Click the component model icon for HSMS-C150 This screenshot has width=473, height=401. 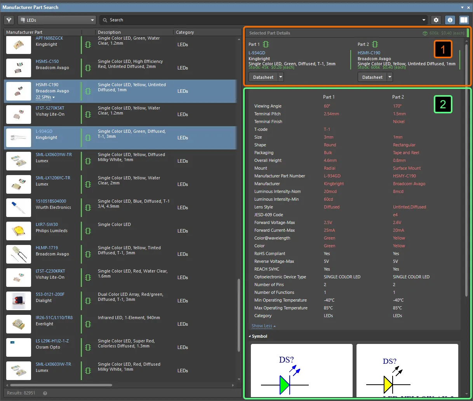pyautogui.click(x=88, y=68)
